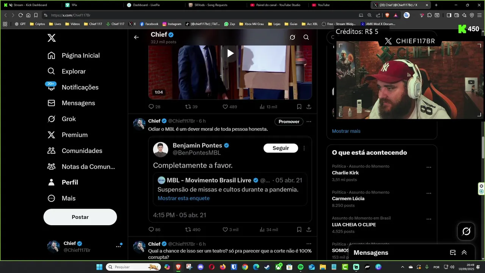Open options for the Charlie Kirk trend

point(429,167)
